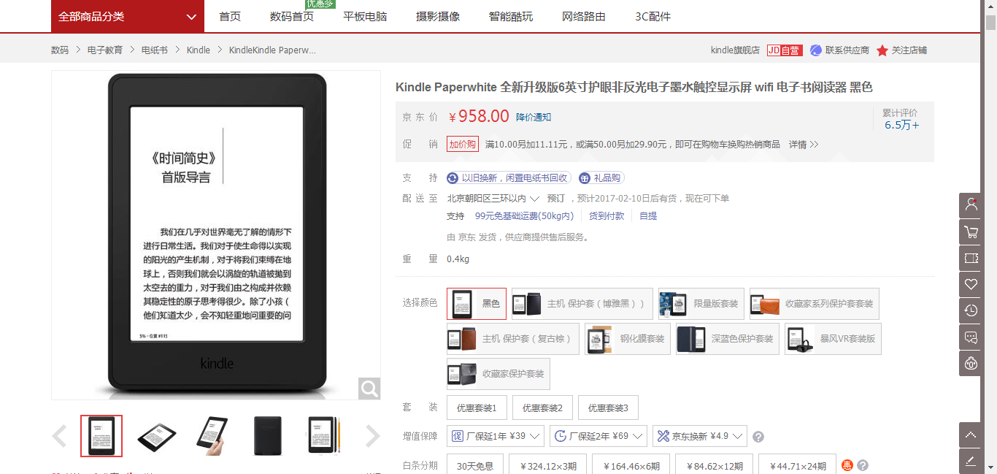This screenshot has height=474, width=997.
Task: Click the heart favorites icon in sidebar
Action: 970,284
